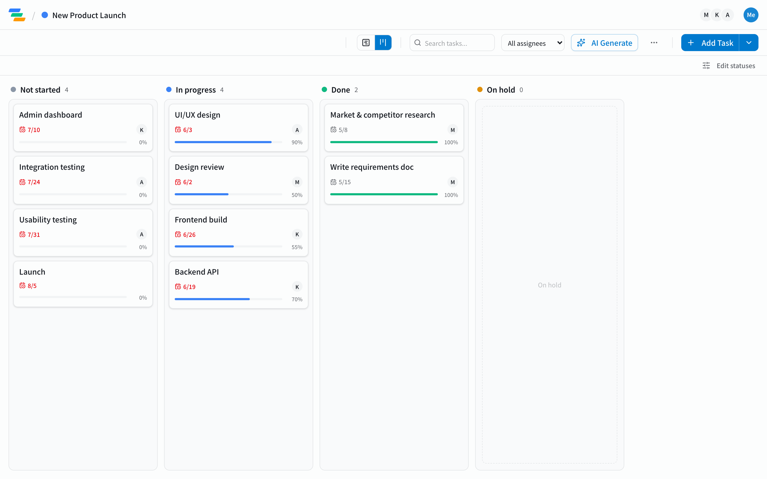This screenshot has height=479, width=767.
Task: Click assignee K on Backend API
Action: 297,287
